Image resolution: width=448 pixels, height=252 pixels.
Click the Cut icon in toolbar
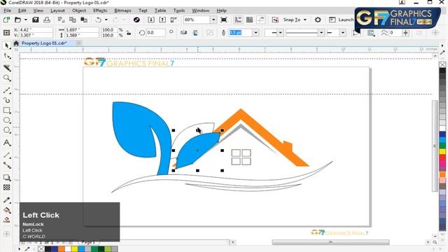point(61,20)
